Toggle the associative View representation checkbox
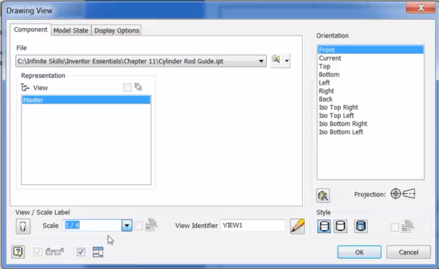The height and width of the screenshot is (269, 439). pos(127,88)
